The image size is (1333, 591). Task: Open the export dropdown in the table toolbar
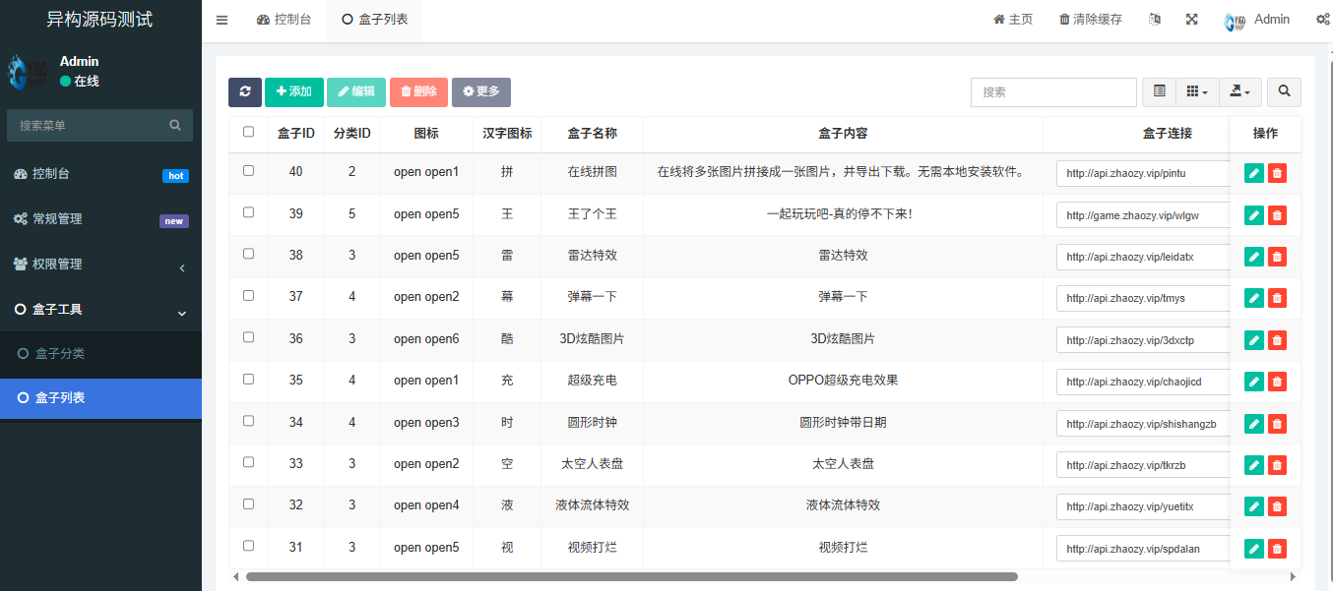click(1239, 90)
